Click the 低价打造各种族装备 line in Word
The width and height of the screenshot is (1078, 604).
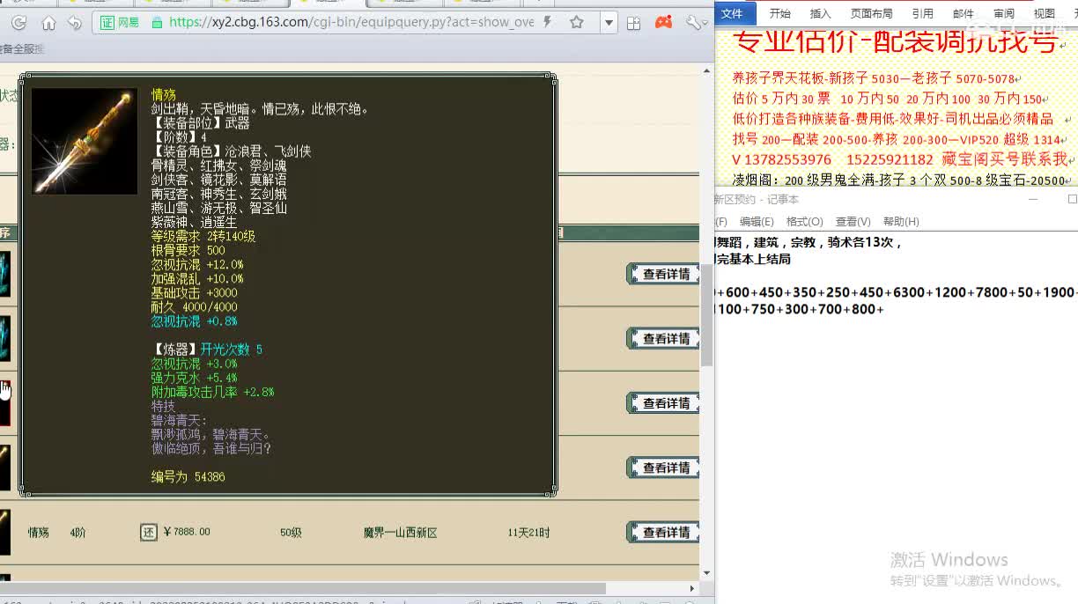tap(893, 119)
